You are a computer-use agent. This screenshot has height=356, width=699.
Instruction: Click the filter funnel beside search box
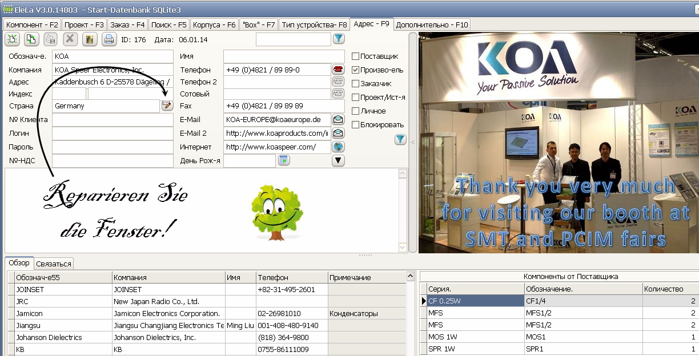click(x=339, y=39)
